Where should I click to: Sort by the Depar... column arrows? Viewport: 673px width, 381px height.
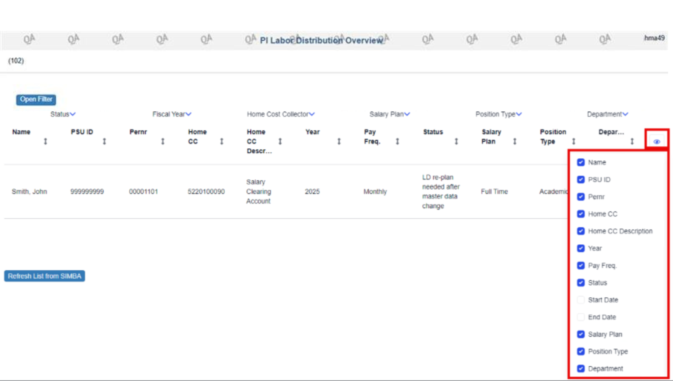632,142
